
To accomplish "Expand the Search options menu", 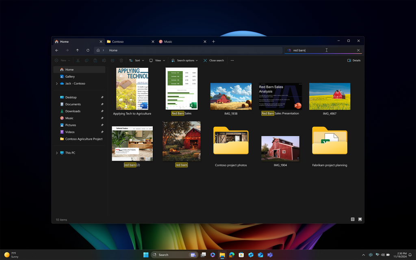I will coord(184,60).
